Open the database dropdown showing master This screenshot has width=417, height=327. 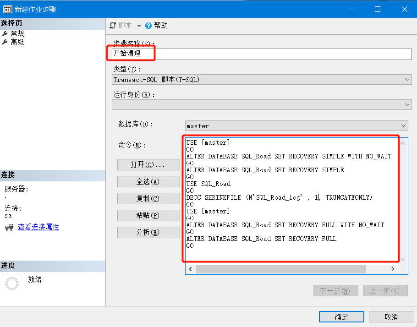[x=296, y=126]
